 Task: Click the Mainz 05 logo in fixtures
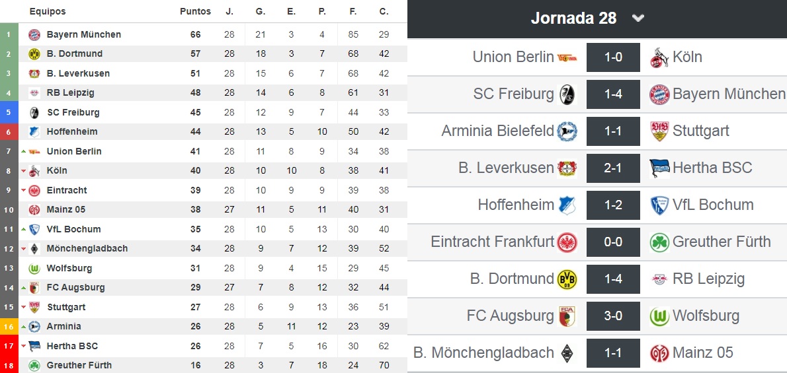659,353
